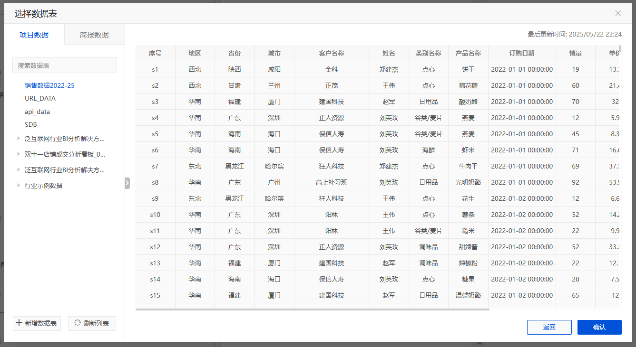
Task: Select the api_data table
Action: [37, 112]
